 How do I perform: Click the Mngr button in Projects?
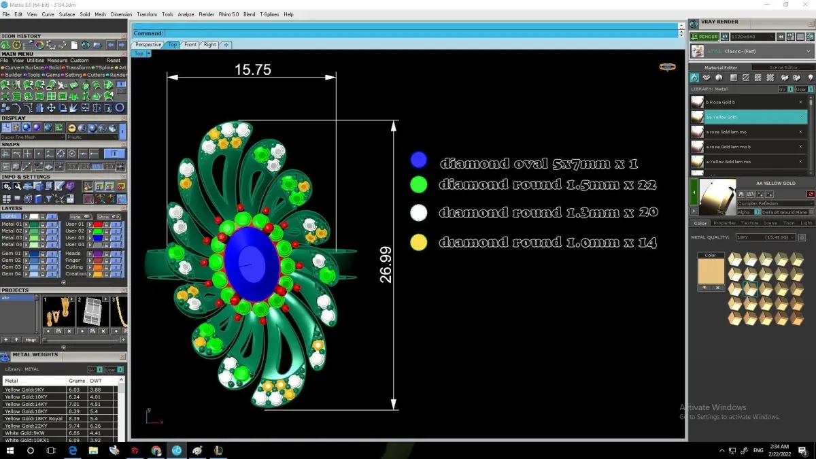point(31,339)
